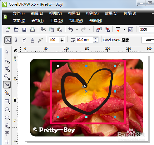Select the Zoom magnifier tool
Viewport: 154px width, 145px height.
(7, 77)
